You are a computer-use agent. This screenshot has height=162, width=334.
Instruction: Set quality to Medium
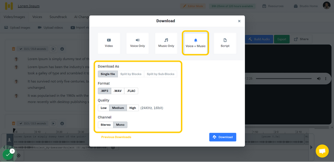click(118, 108)
